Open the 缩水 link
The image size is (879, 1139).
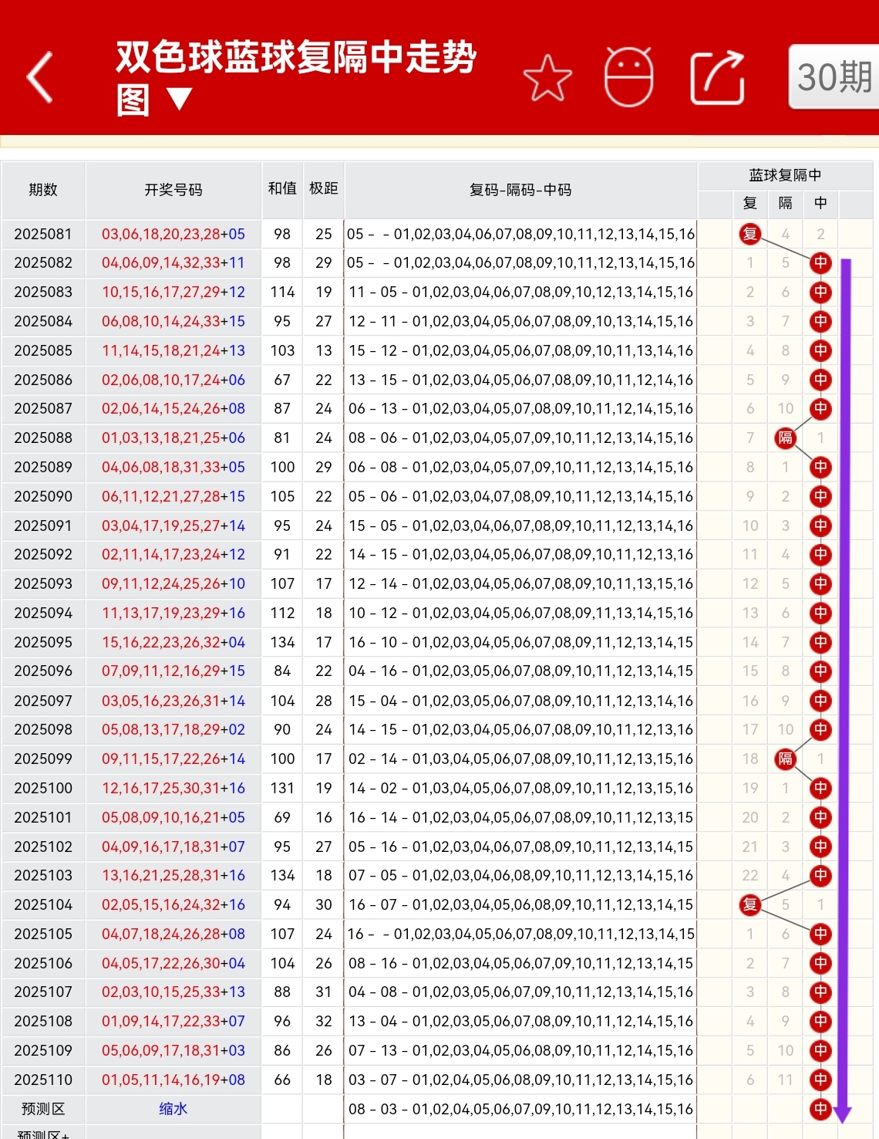[x=173, y=1108]
